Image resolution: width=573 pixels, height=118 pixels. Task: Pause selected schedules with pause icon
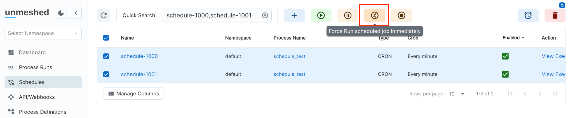click(347, 15)
